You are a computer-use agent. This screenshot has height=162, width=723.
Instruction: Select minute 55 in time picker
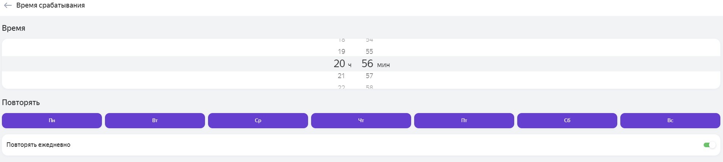(369, 52)
